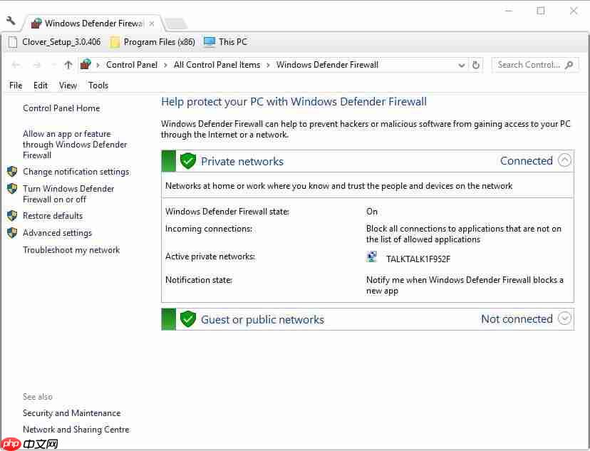Screen dimensions: 590x451
Task: Open the This PC bookmark
Action: click(233, 42)
